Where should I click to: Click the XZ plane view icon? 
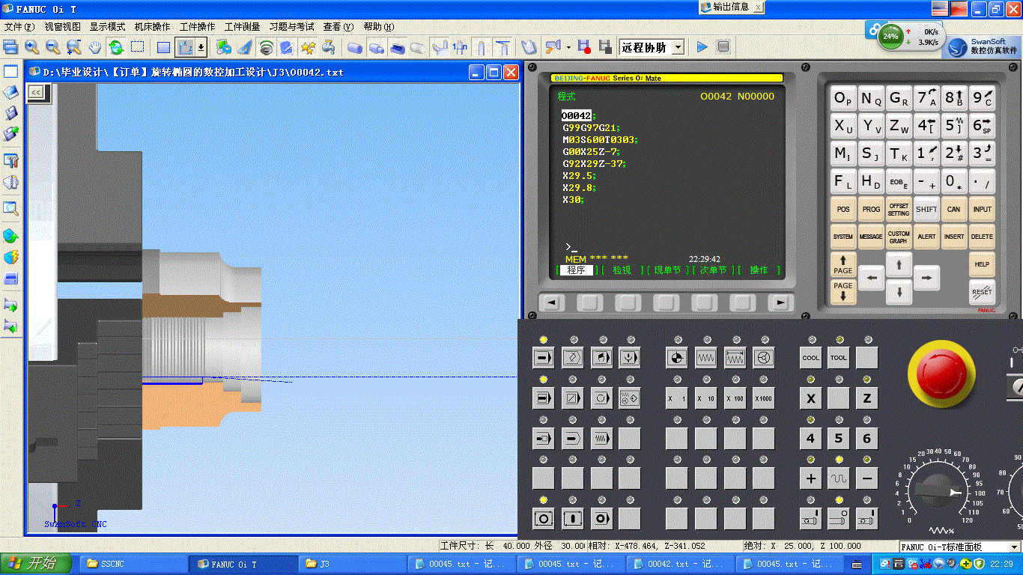click(184, 47)
